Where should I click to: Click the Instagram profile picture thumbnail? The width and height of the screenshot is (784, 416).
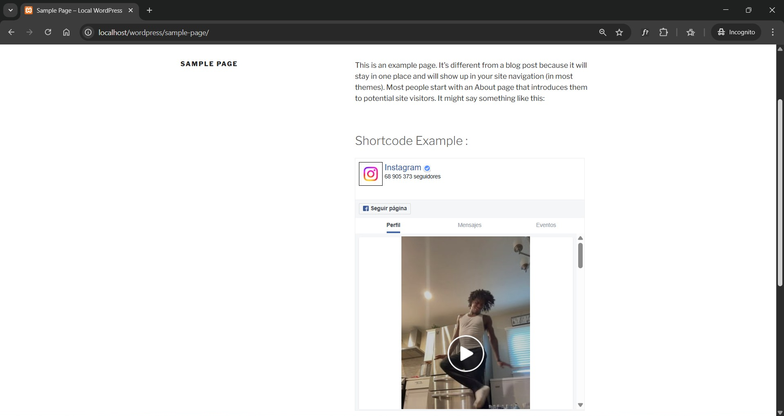tap(370, 174)
